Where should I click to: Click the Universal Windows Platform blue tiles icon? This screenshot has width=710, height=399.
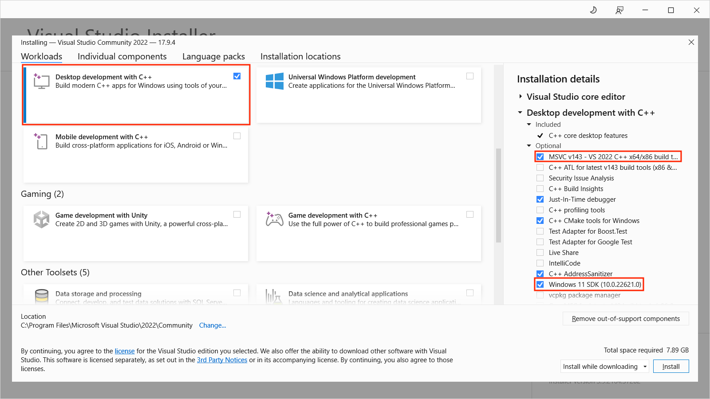coord(274,81)
